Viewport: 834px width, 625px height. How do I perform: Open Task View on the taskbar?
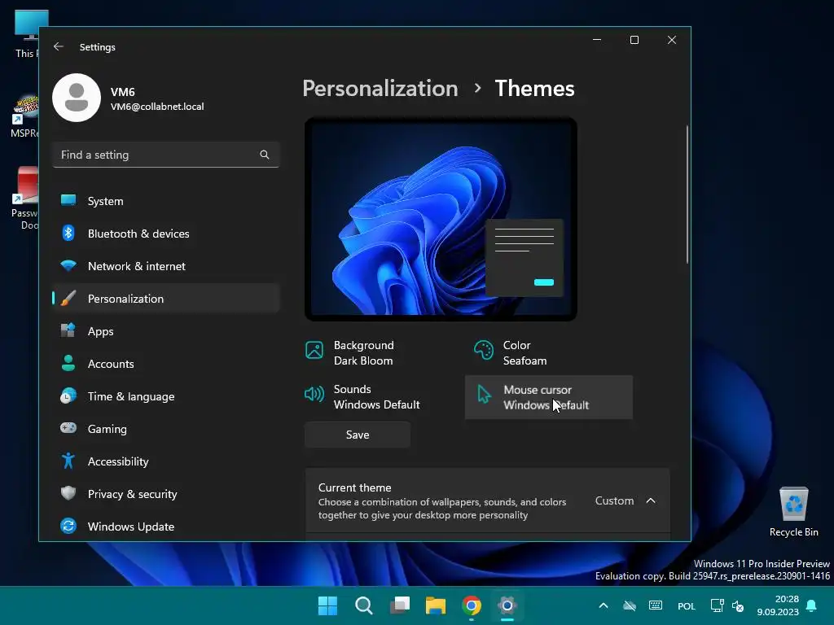click(x=400, y=605)
